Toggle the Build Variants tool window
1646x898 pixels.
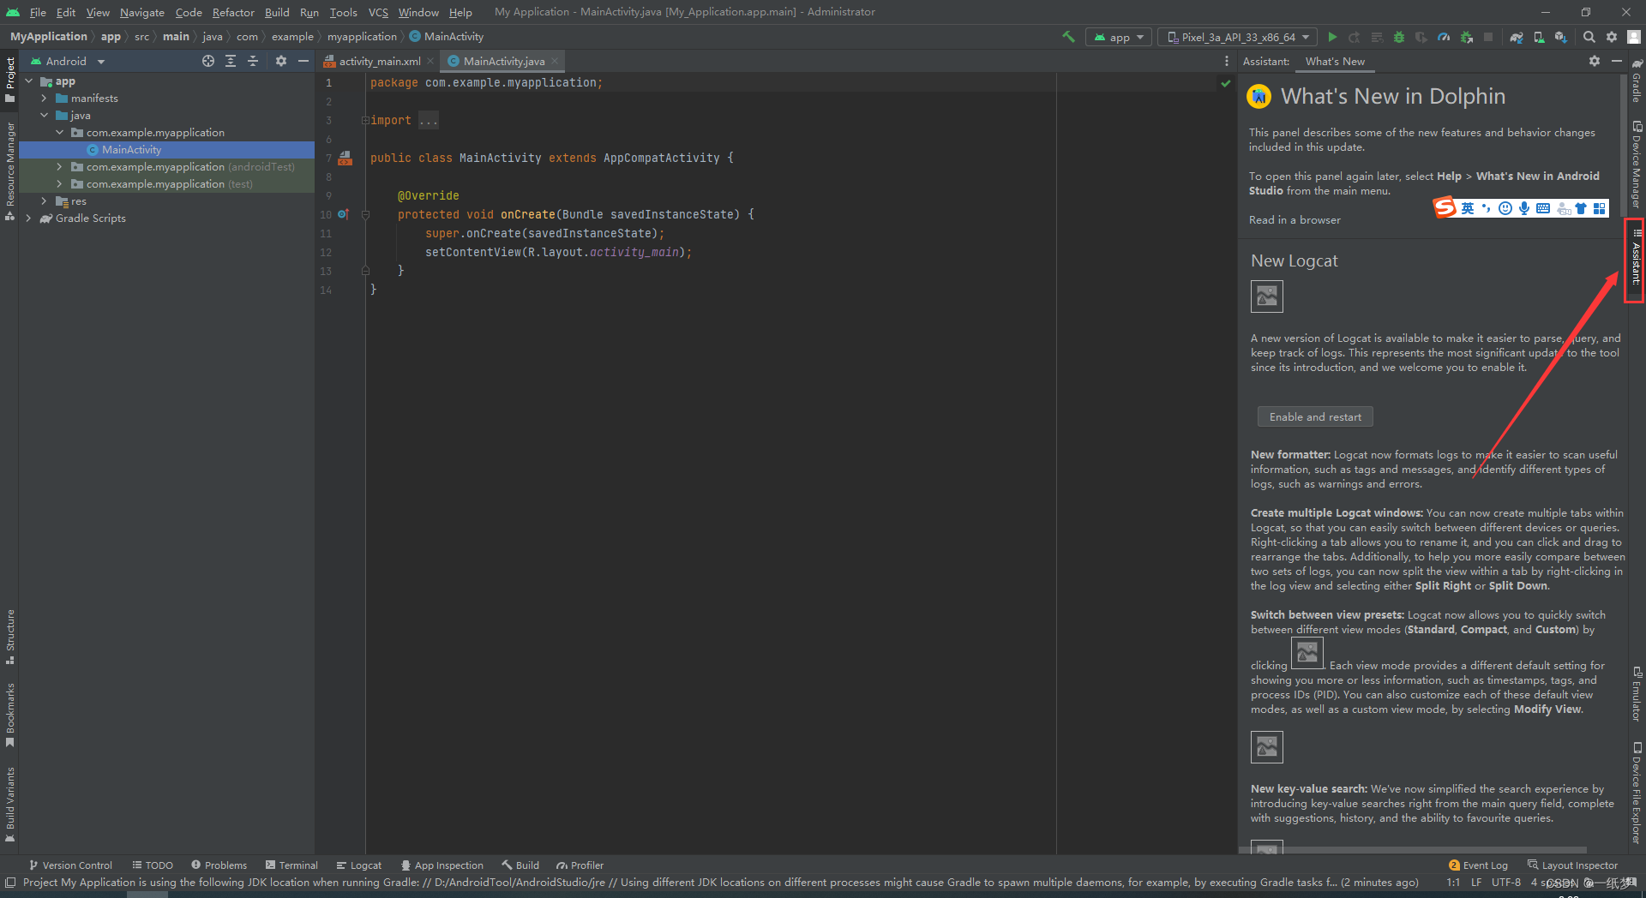[x=9, y=805]
